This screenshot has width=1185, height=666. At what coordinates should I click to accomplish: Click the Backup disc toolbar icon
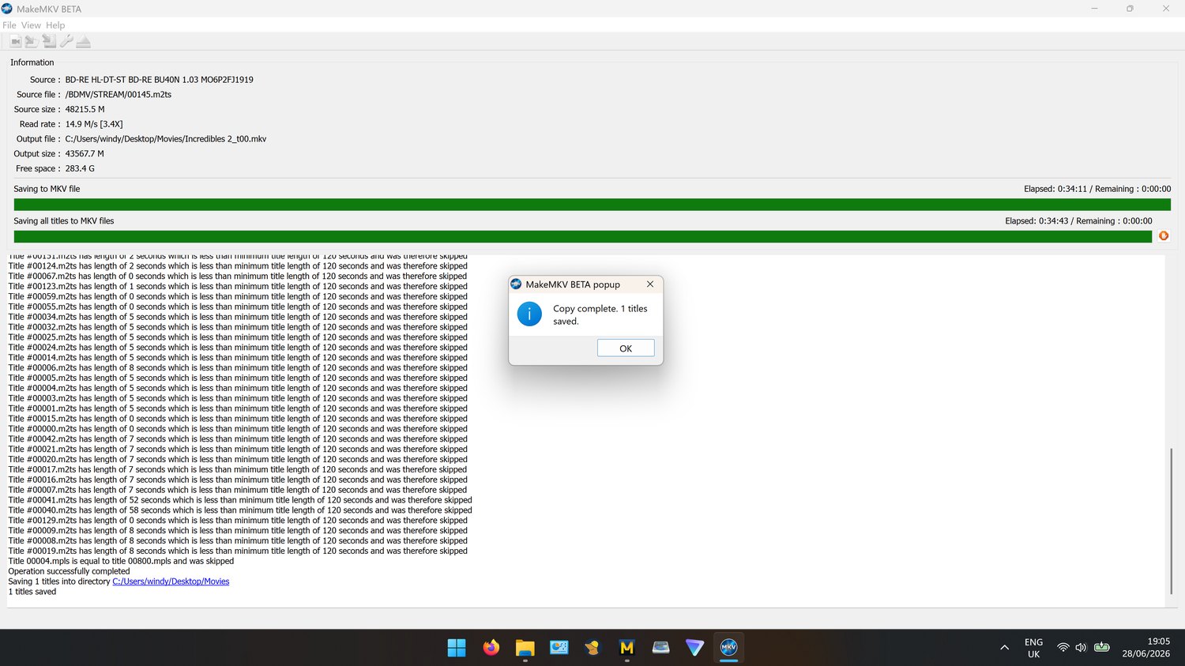(x=32, y=41)
